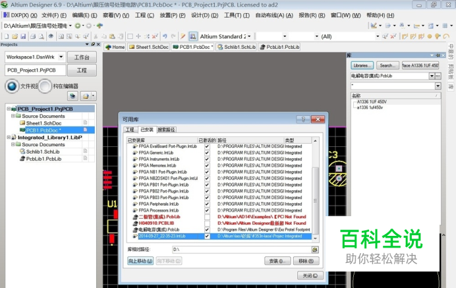
Task: Collapse the Integrated_Library1.LibP tree node
Action: pos(9,137)
